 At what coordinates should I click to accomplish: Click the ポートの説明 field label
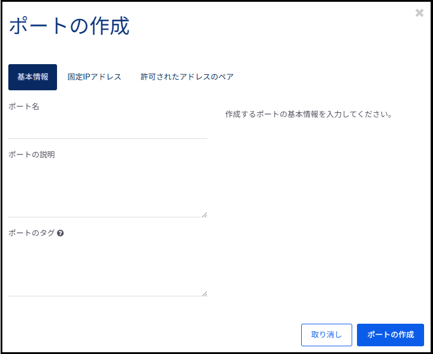(x=31, y=154)
